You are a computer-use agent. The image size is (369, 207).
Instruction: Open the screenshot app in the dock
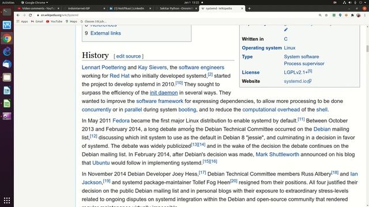click(7, 116)
